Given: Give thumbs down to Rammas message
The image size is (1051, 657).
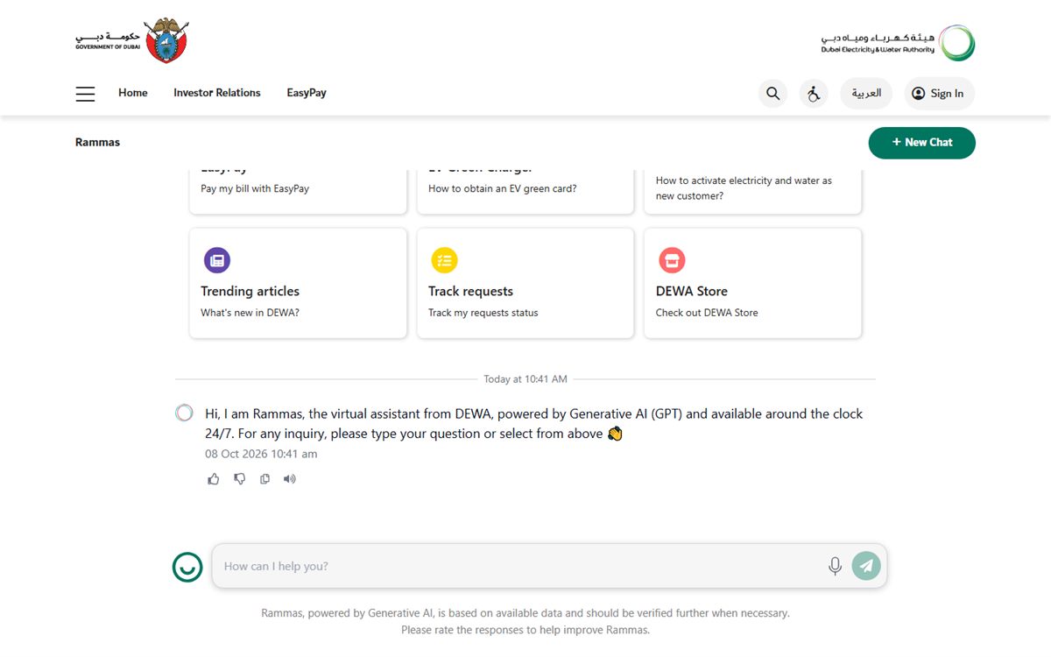Looking at the screenshot, I should pos(239,479).
